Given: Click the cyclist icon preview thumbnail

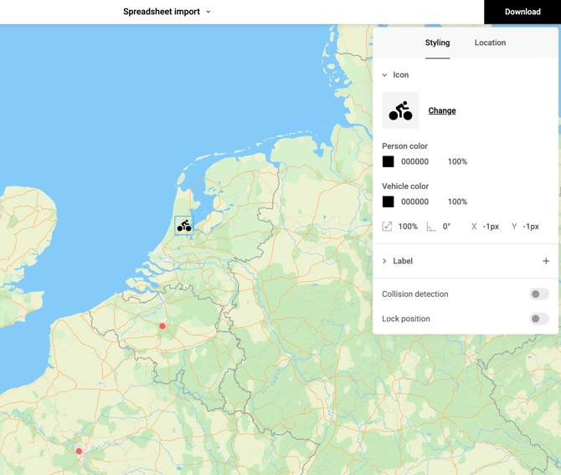Looking at the screenshot, I should point(400,110).
